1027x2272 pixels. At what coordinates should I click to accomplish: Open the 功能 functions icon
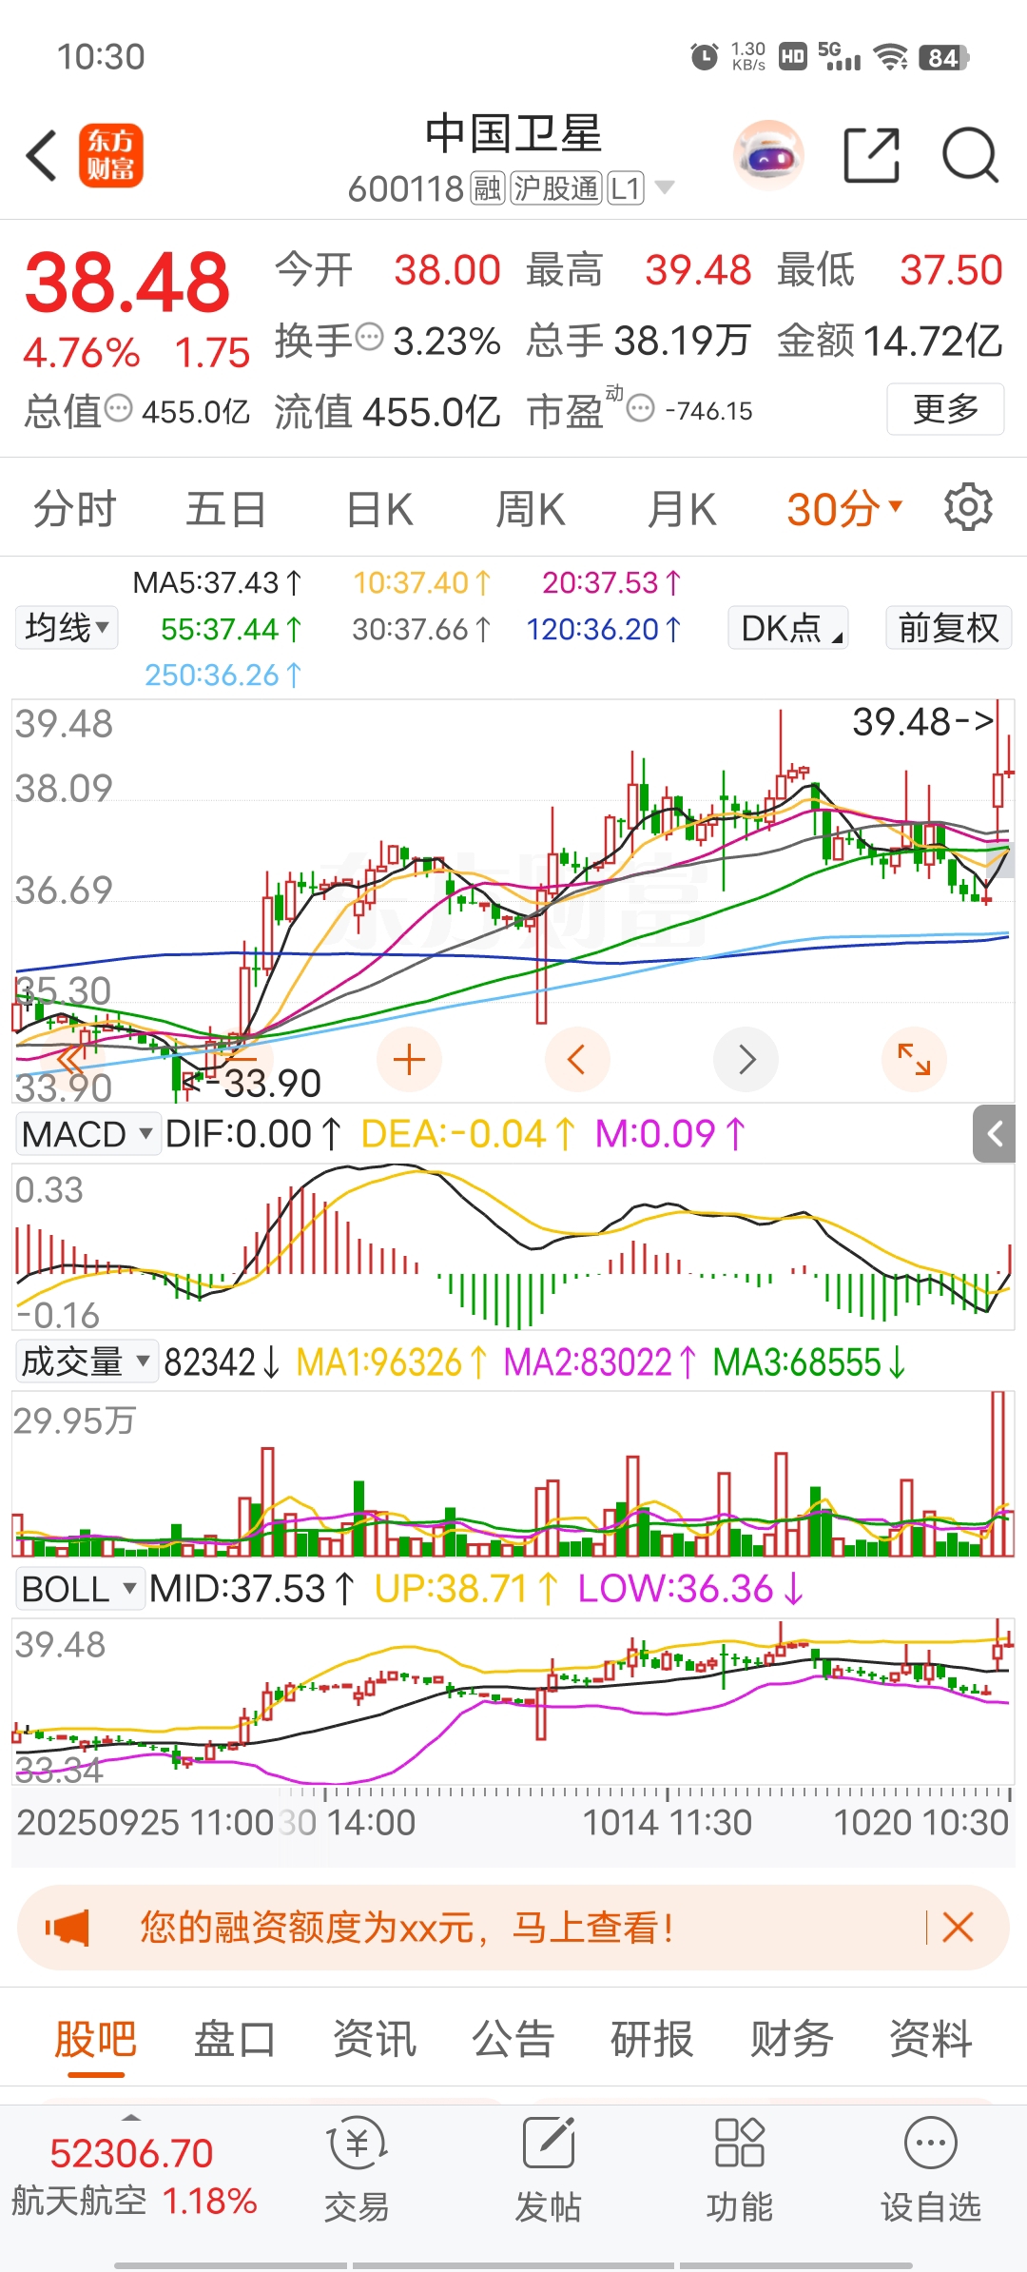pos(740,2170)
